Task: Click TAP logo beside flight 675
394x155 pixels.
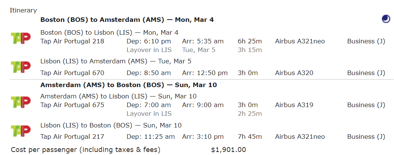Action: tap(20, 102)
